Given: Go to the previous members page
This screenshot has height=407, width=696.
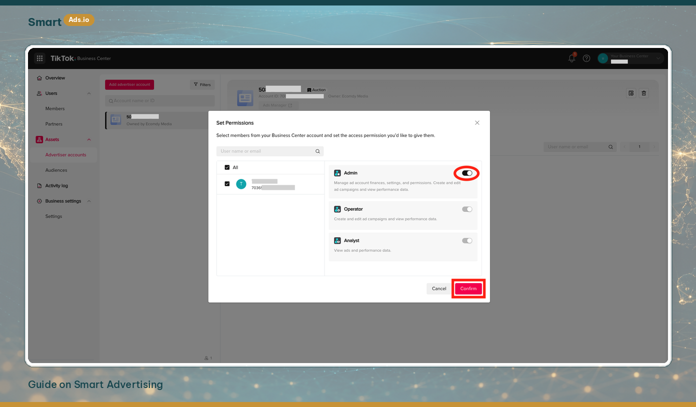Looking at the screenshot, I should [623, 147].
